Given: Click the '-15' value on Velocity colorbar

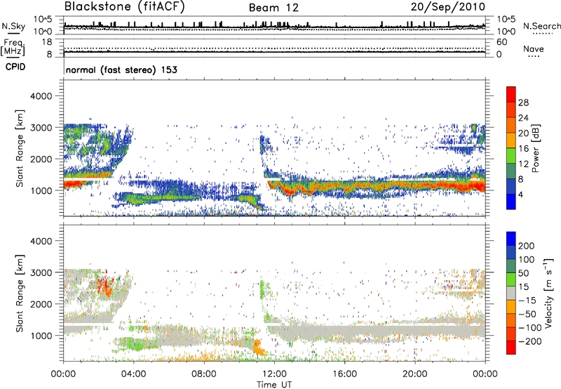Looking at the screenshot, I should [x=527, y=301].
